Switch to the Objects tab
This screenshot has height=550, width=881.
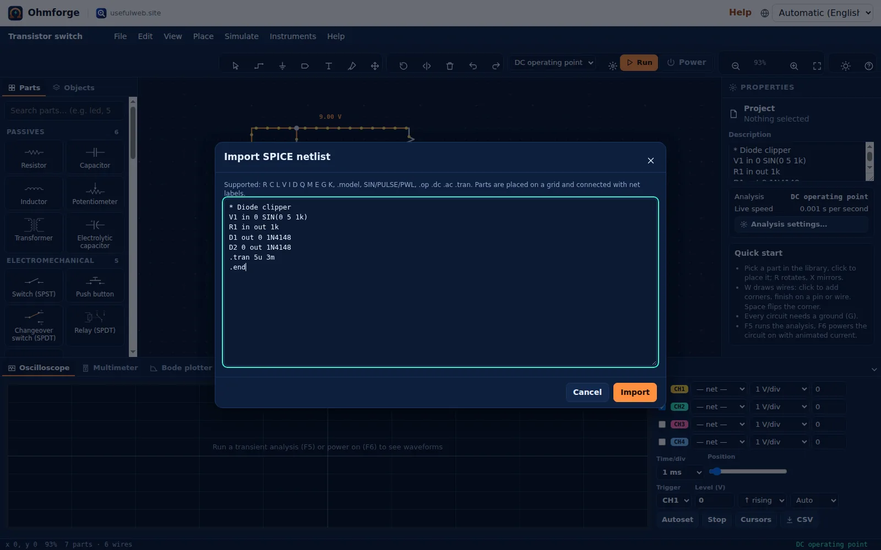pyautogui.click(x=74, y=87)
